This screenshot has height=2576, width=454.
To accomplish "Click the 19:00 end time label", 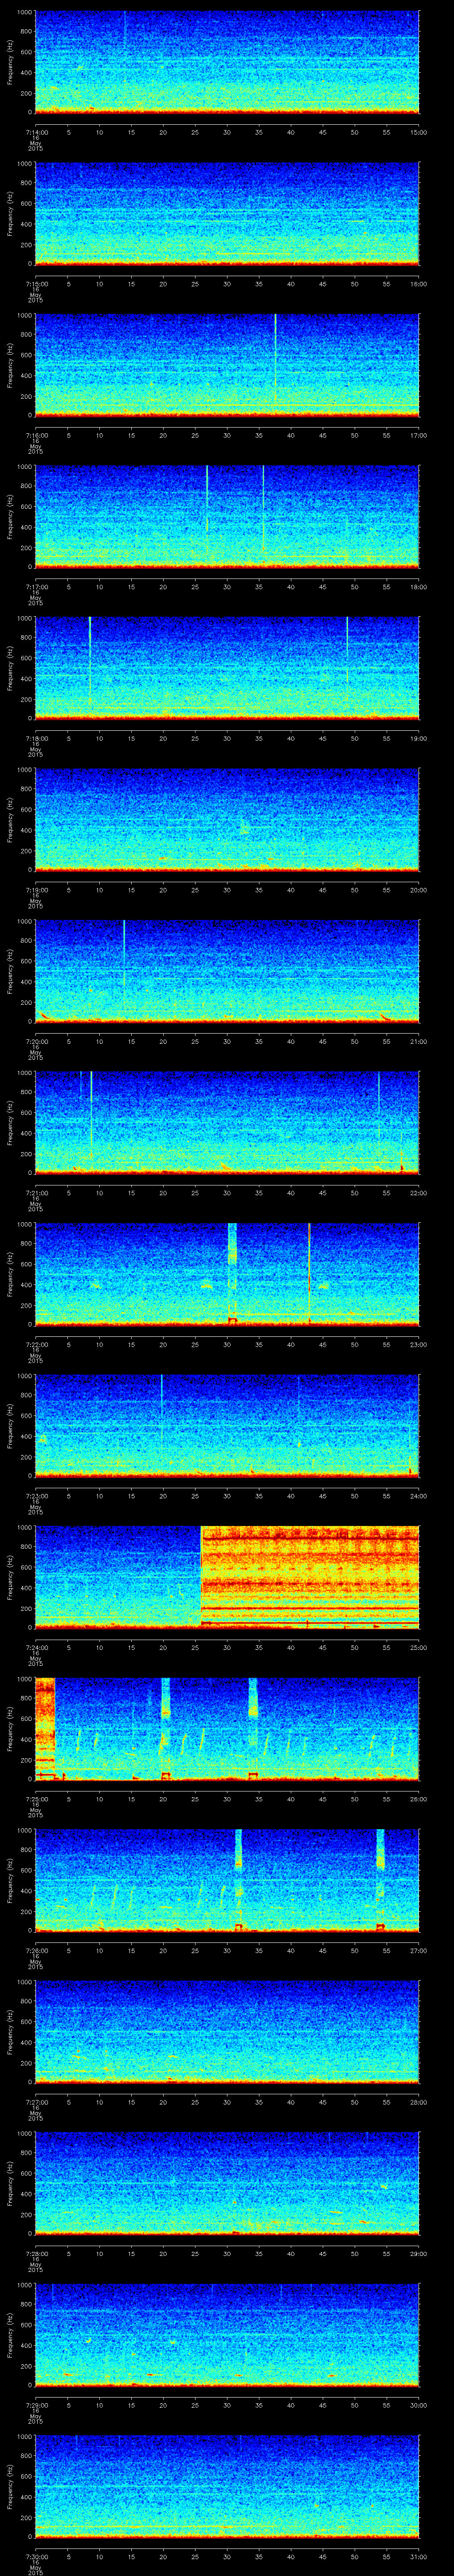I will pyautogui.click(x=419, y=738).
